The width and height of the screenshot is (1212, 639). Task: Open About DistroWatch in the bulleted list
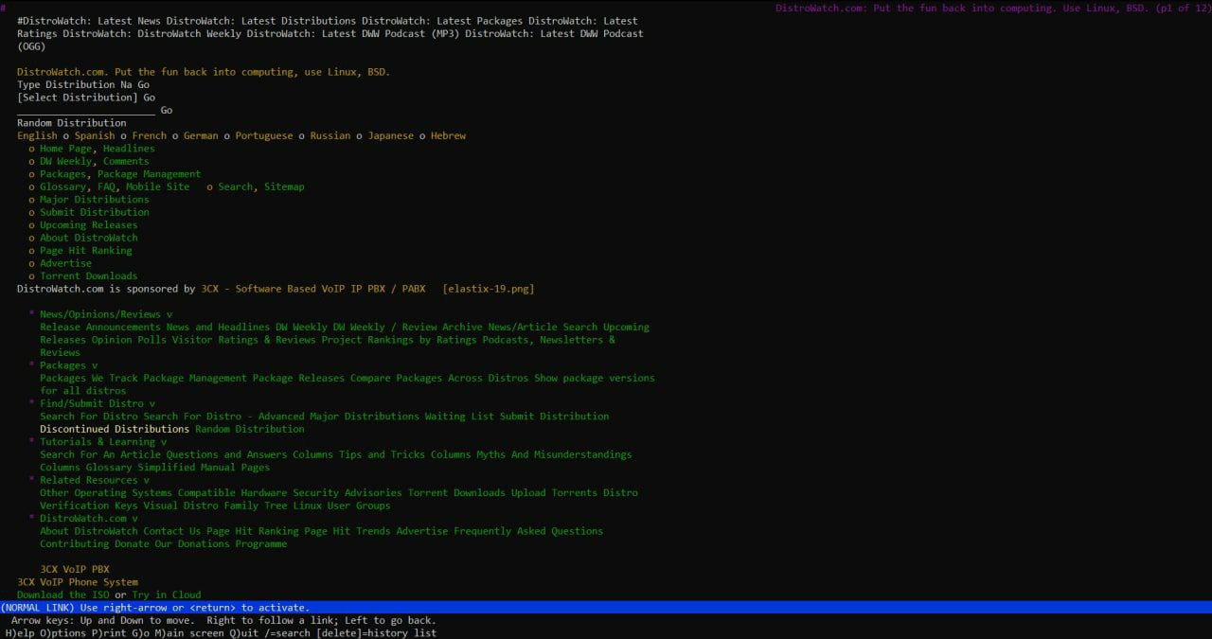89,238
